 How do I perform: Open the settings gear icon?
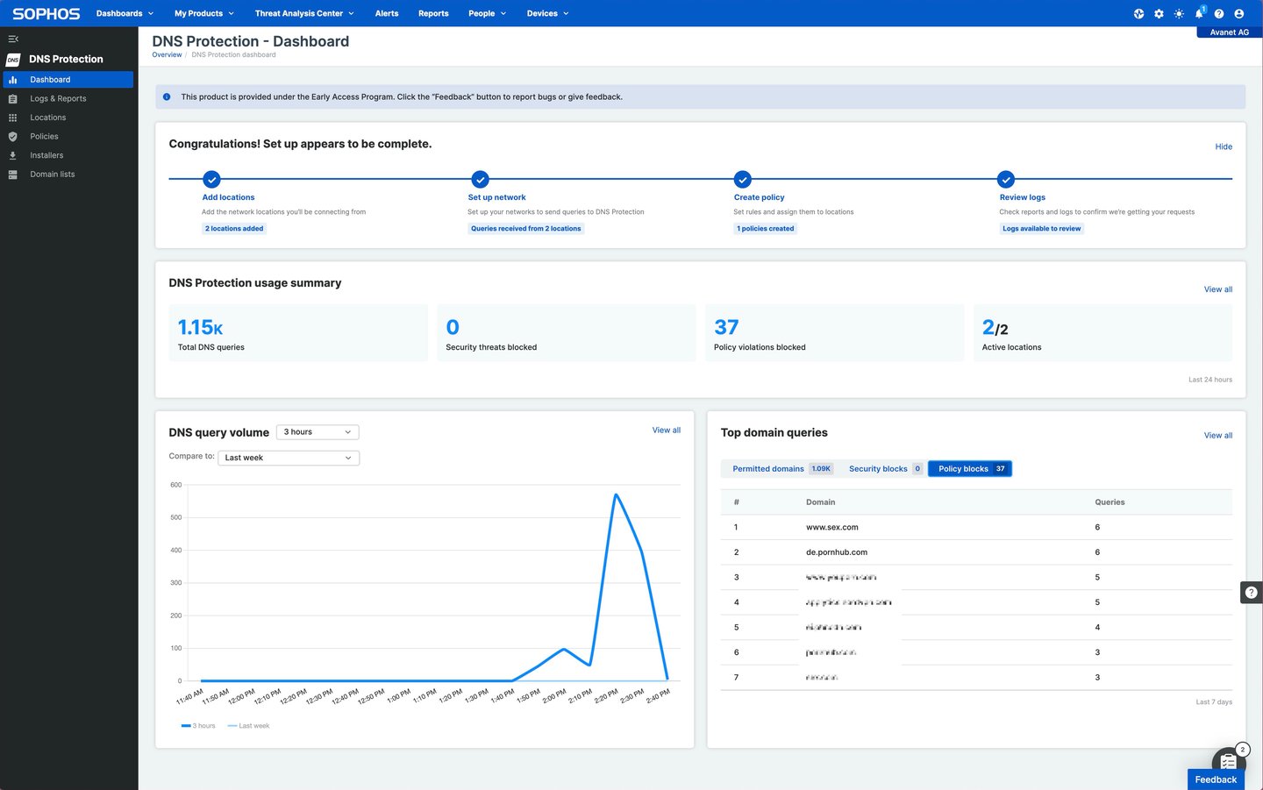1159,13
